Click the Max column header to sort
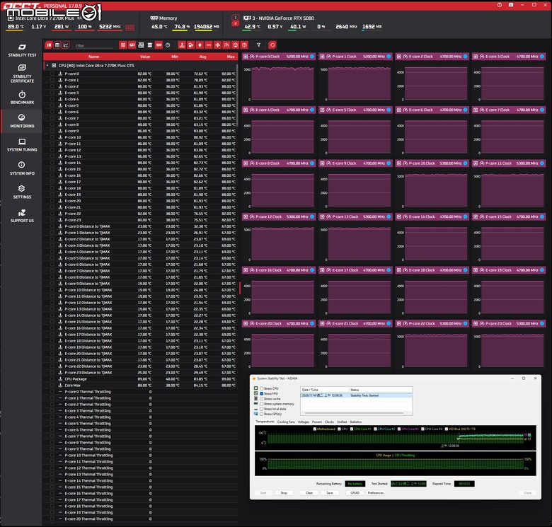 [x=231, y=57]
